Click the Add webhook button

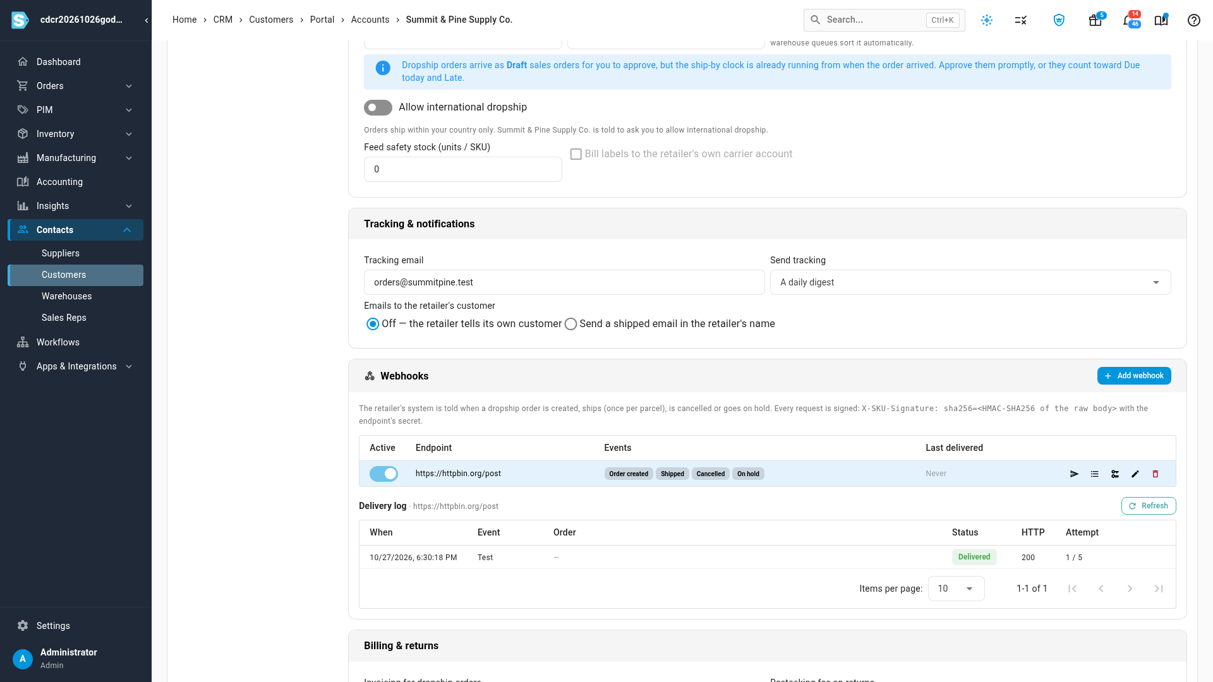[x=1134, y=376]
